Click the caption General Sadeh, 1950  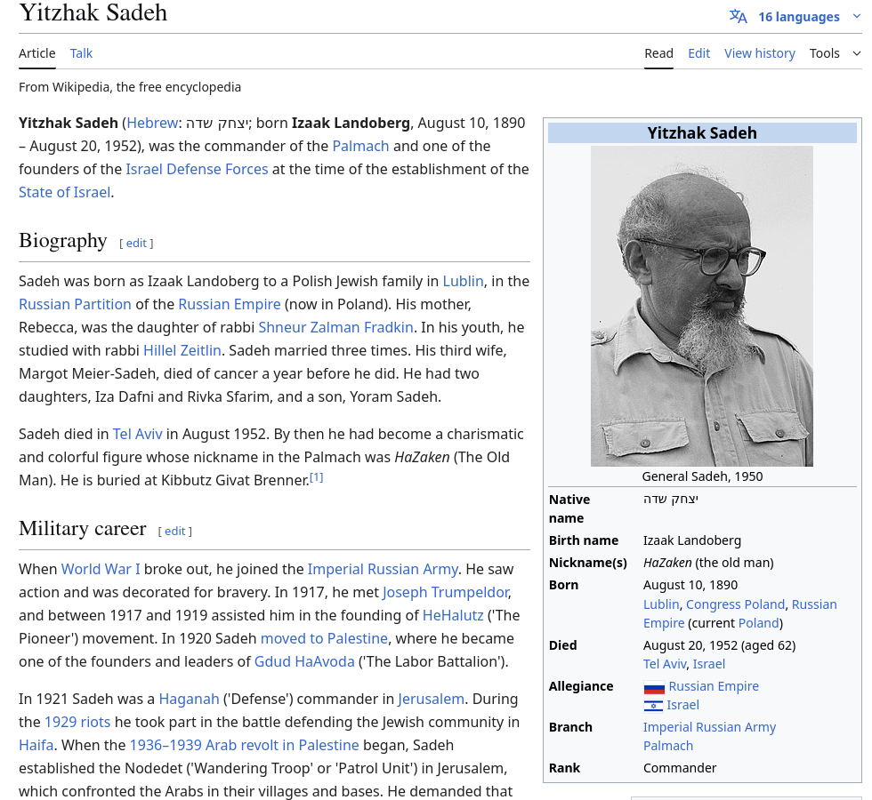click(702, 476)
